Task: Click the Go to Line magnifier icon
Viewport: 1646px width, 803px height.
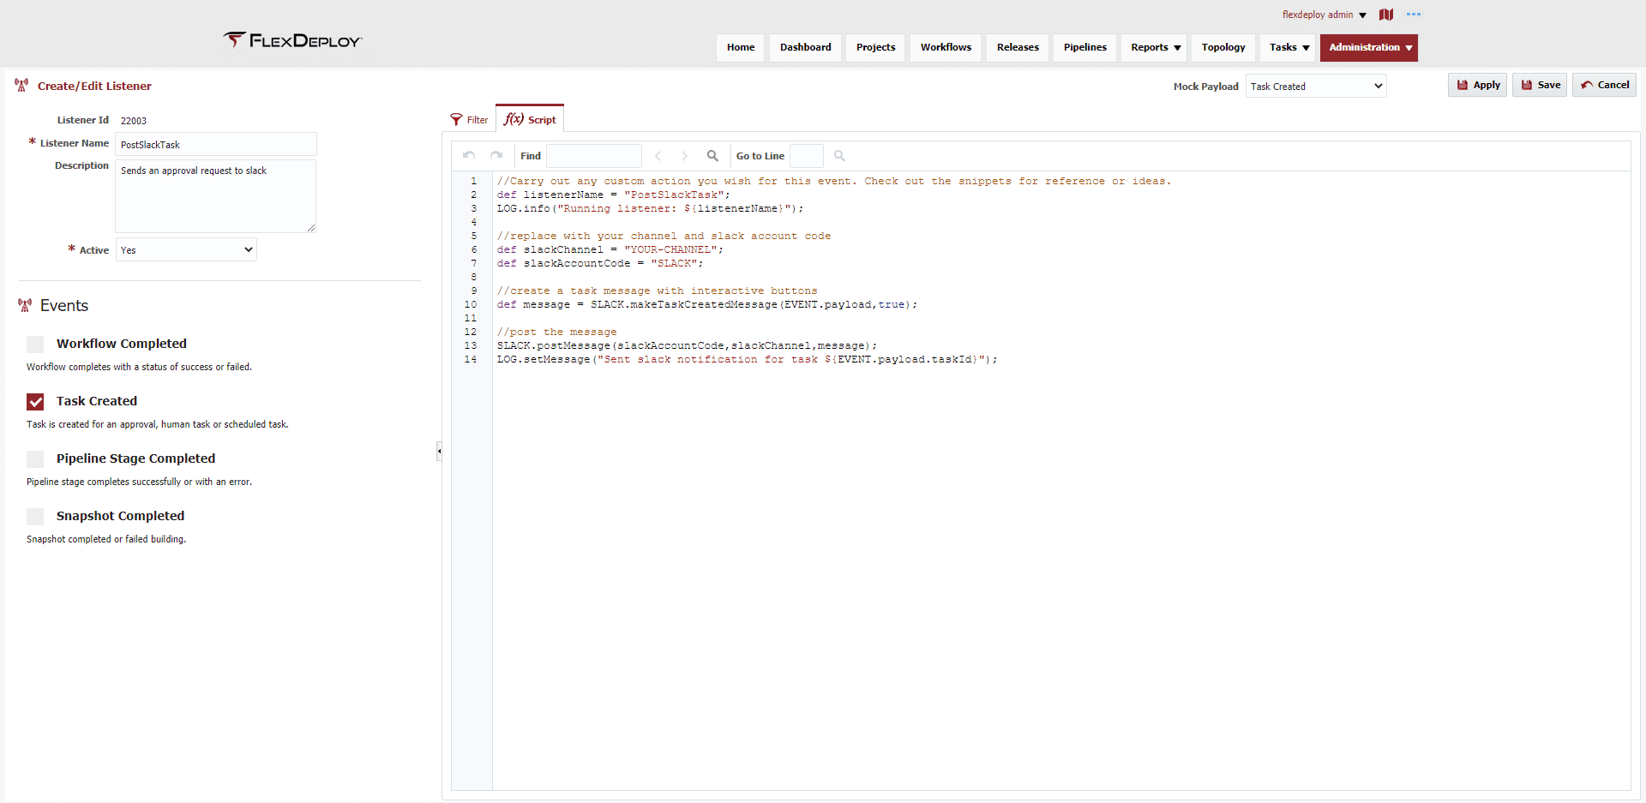Action: tap(839, 156)
